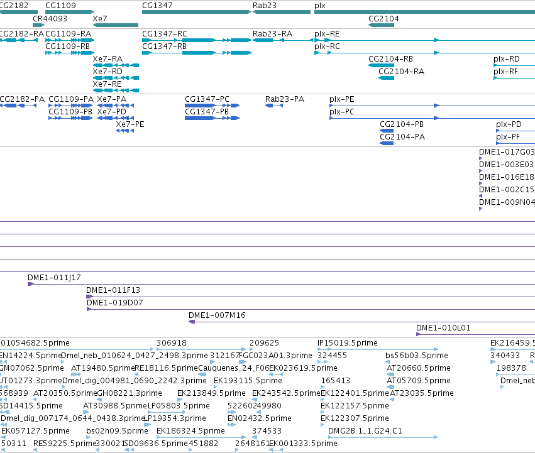535x453 pixels.
Task: Select clone DME1-009N04
Action: tap(481, 209)
